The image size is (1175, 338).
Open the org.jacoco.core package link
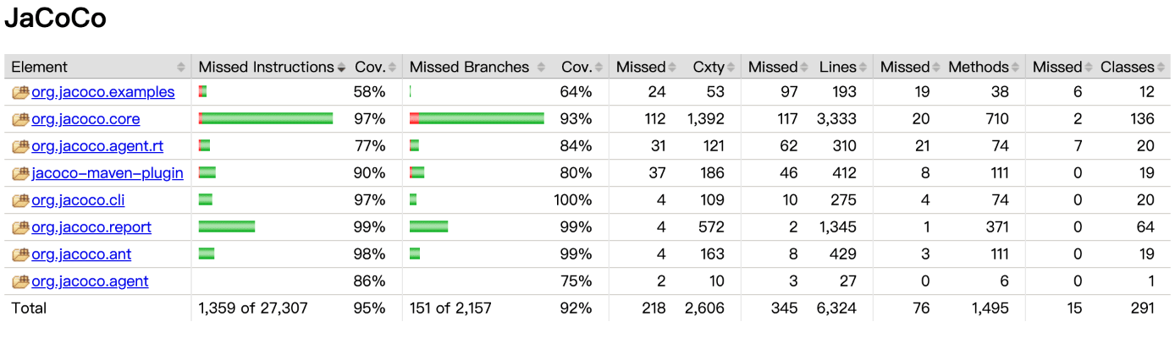(x=86, y=119)
